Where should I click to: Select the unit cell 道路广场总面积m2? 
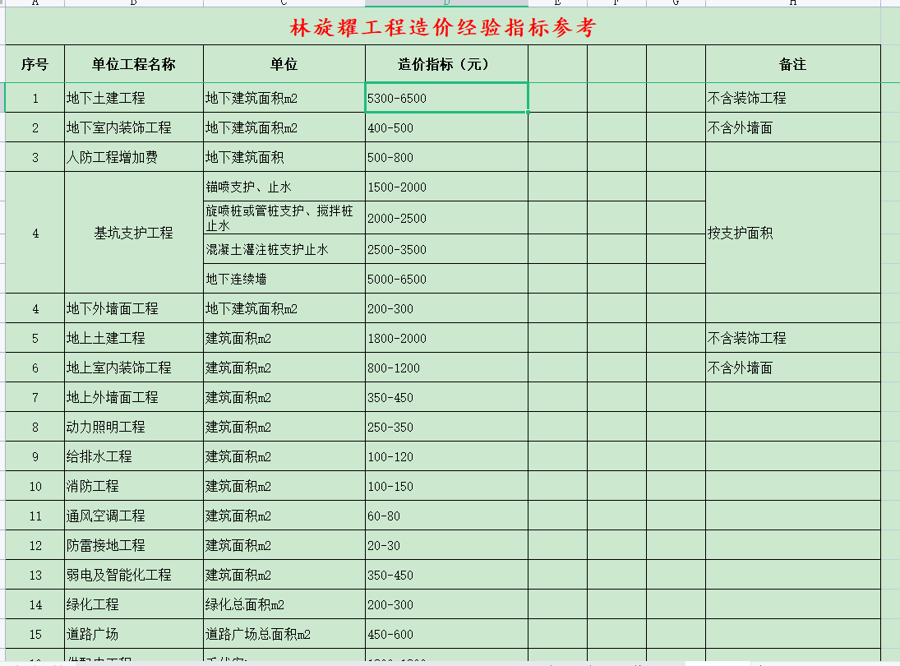(284, 634)
